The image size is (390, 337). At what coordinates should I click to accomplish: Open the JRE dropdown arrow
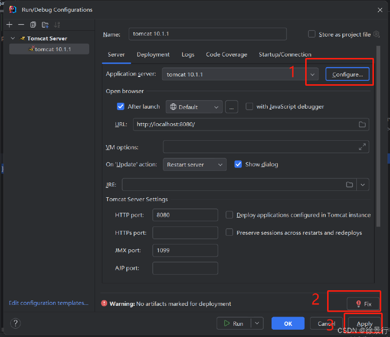(363, 185)
